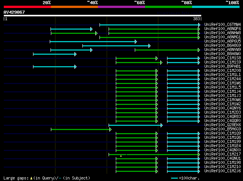Screen dimensions: 243x181
Task: Click the cyan alignment bar for UniRef100_B8A8W0
Action: pos(54,54)
